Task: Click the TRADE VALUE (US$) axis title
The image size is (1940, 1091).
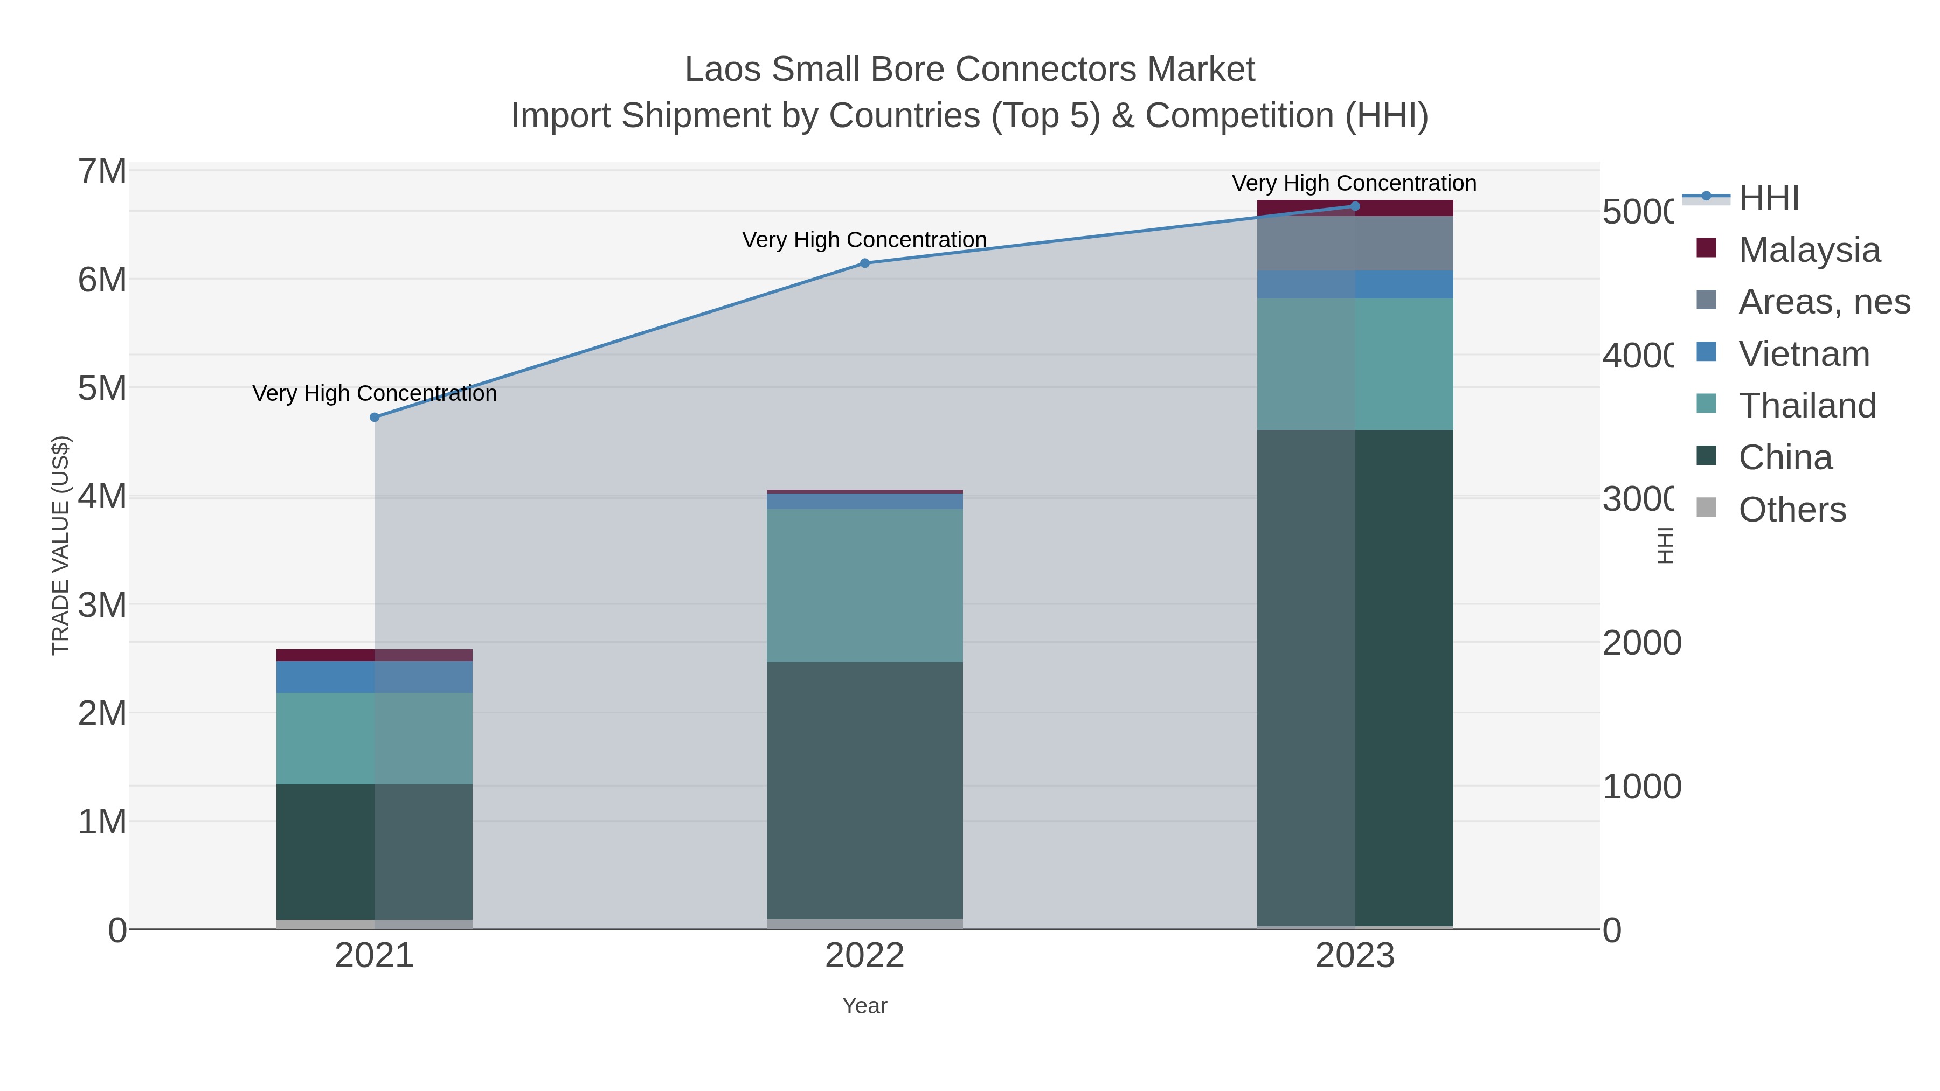Action: tap(60, 545)
